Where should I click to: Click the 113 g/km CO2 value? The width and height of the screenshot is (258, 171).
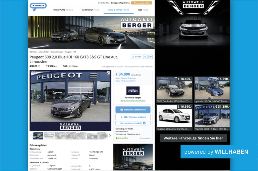click(51, 165)
